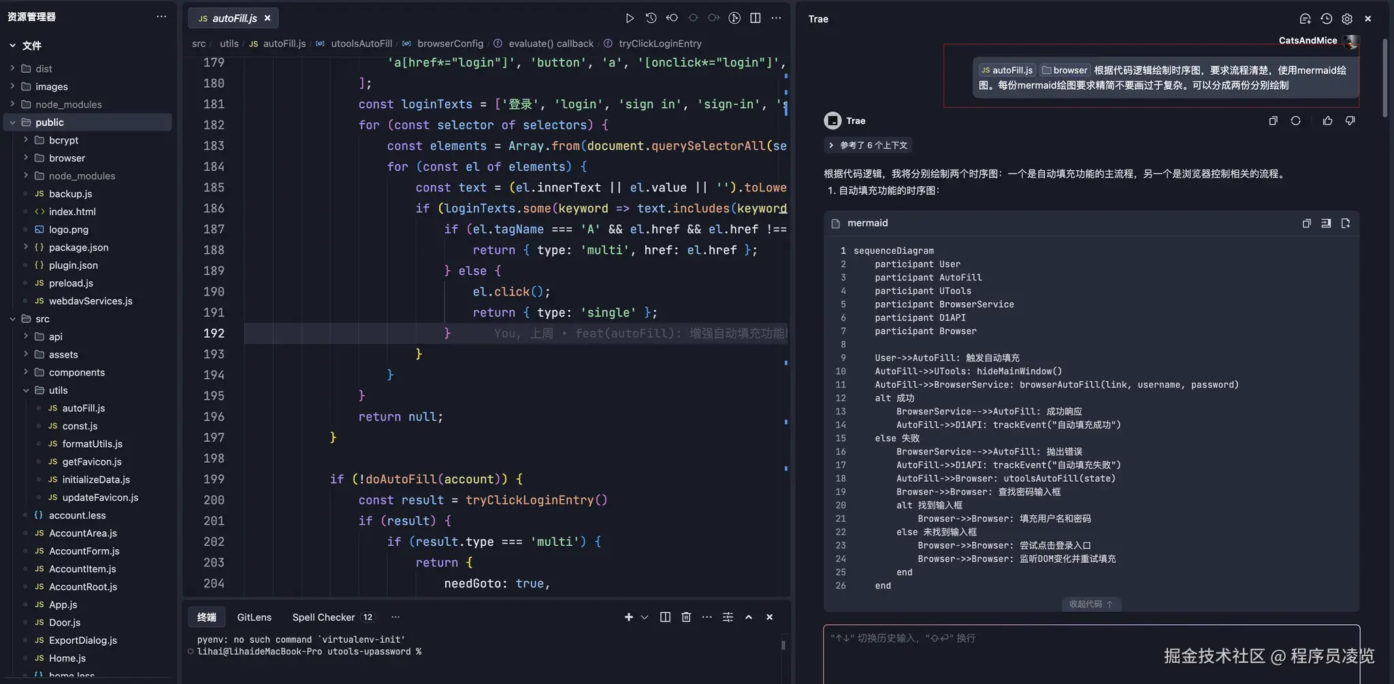
Task: Open the terminal launch profile dropdown
Action: [x=644, y=617]
